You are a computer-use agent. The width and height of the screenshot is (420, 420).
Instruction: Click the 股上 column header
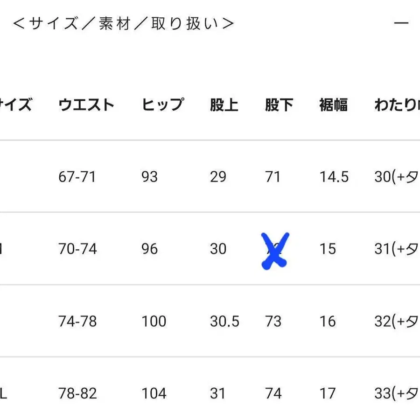pyautogui.click(x=224, y=105)
